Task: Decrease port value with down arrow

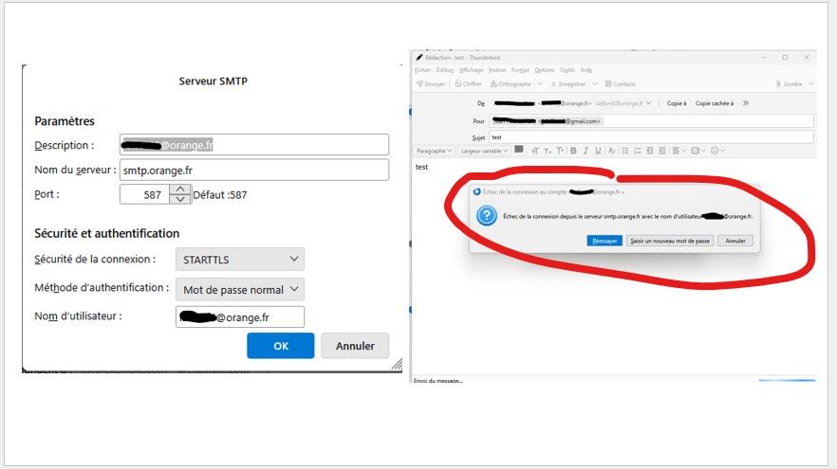Action: point(180,199)
